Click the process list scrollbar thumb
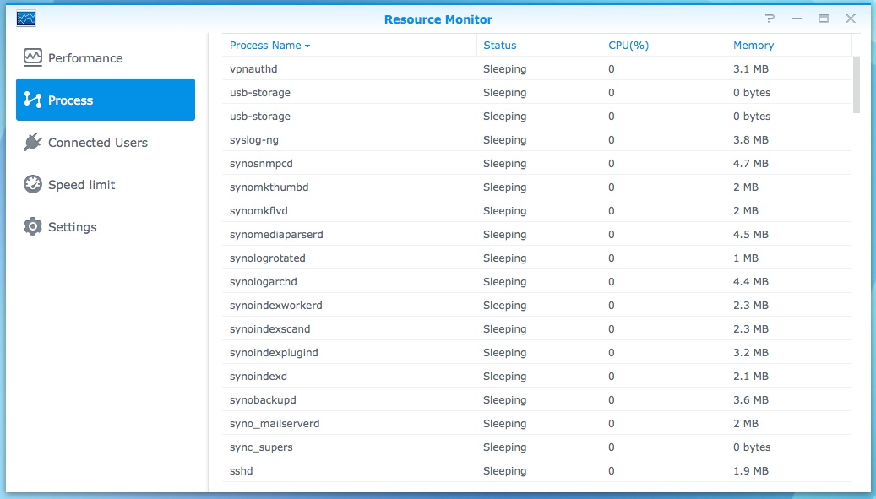Image resolution: width=876 pixels, height=499 pixels. click(856, 84)
